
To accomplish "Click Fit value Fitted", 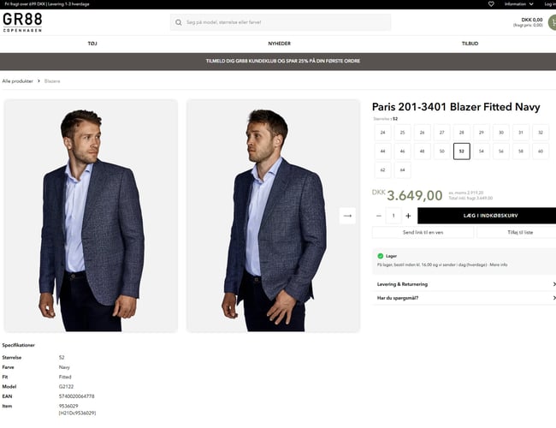I will (65, 377).
